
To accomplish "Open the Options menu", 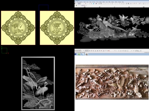I will 113,2.
